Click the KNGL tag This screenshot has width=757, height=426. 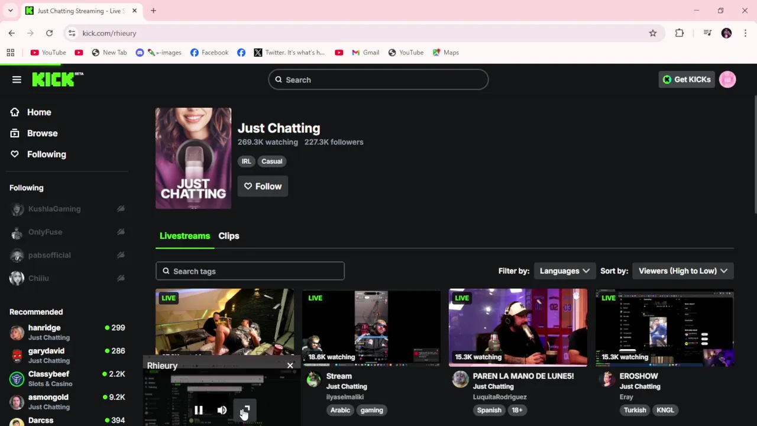click(665, 410)
